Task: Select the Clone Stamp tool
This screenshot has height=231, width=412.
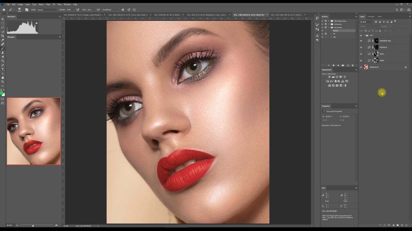Action: coord(3,53)
